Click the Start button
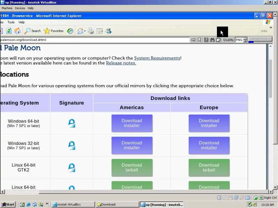Screen dimensions: 278x208 [8, 205]
